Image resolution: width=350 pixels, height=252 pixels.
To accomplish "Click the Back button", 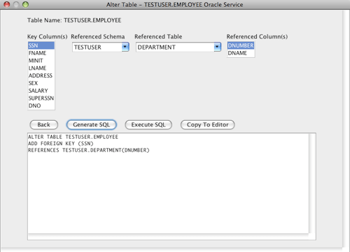I will [44, 125].
